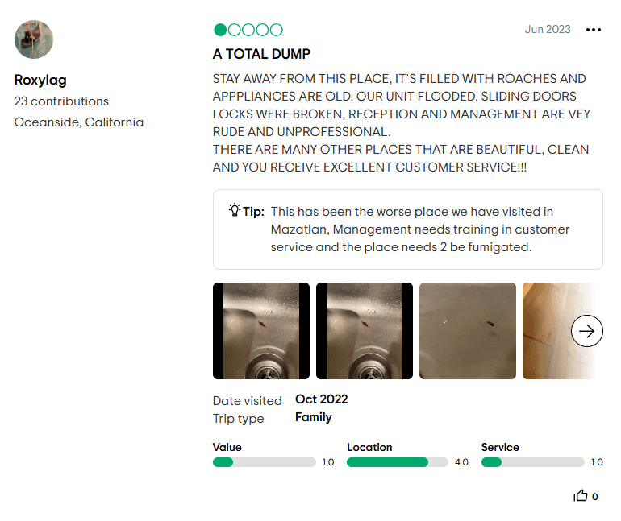This screenshot has width=621, height=521.
Task: Open the three-dot review options menu
Action: coord(594,30)
